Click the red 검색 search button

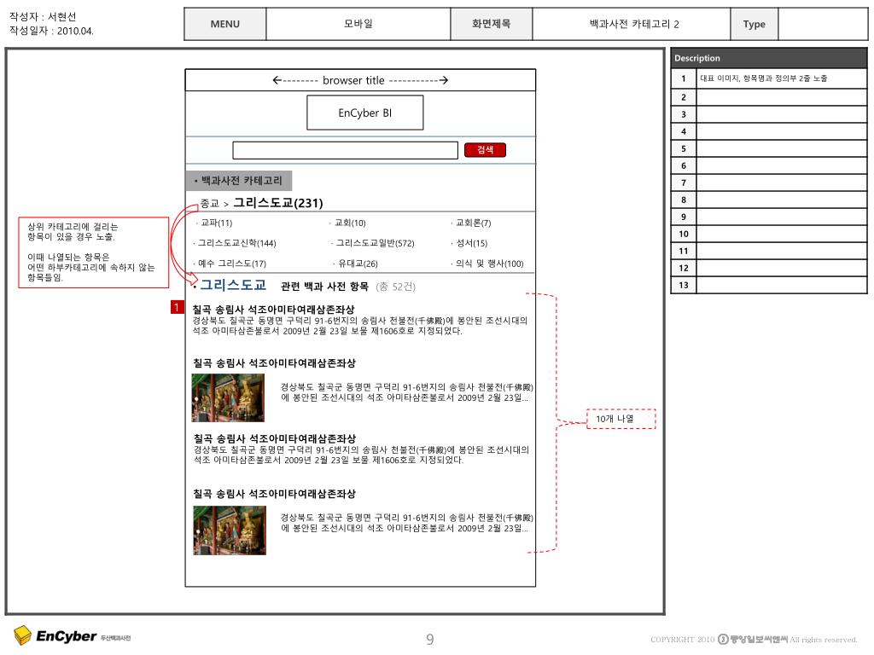coord(485,150)
